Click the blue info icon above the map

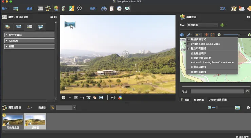coord(182,35)
